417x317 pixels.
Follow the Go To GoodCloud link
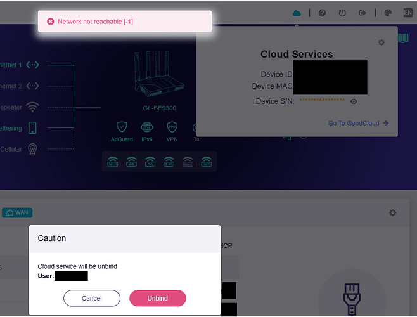coord(358,123)
